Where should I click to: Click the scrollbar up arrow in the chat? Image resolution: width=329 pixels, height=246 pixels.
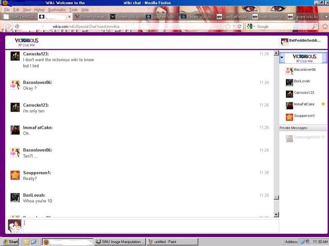coord(277,53)
